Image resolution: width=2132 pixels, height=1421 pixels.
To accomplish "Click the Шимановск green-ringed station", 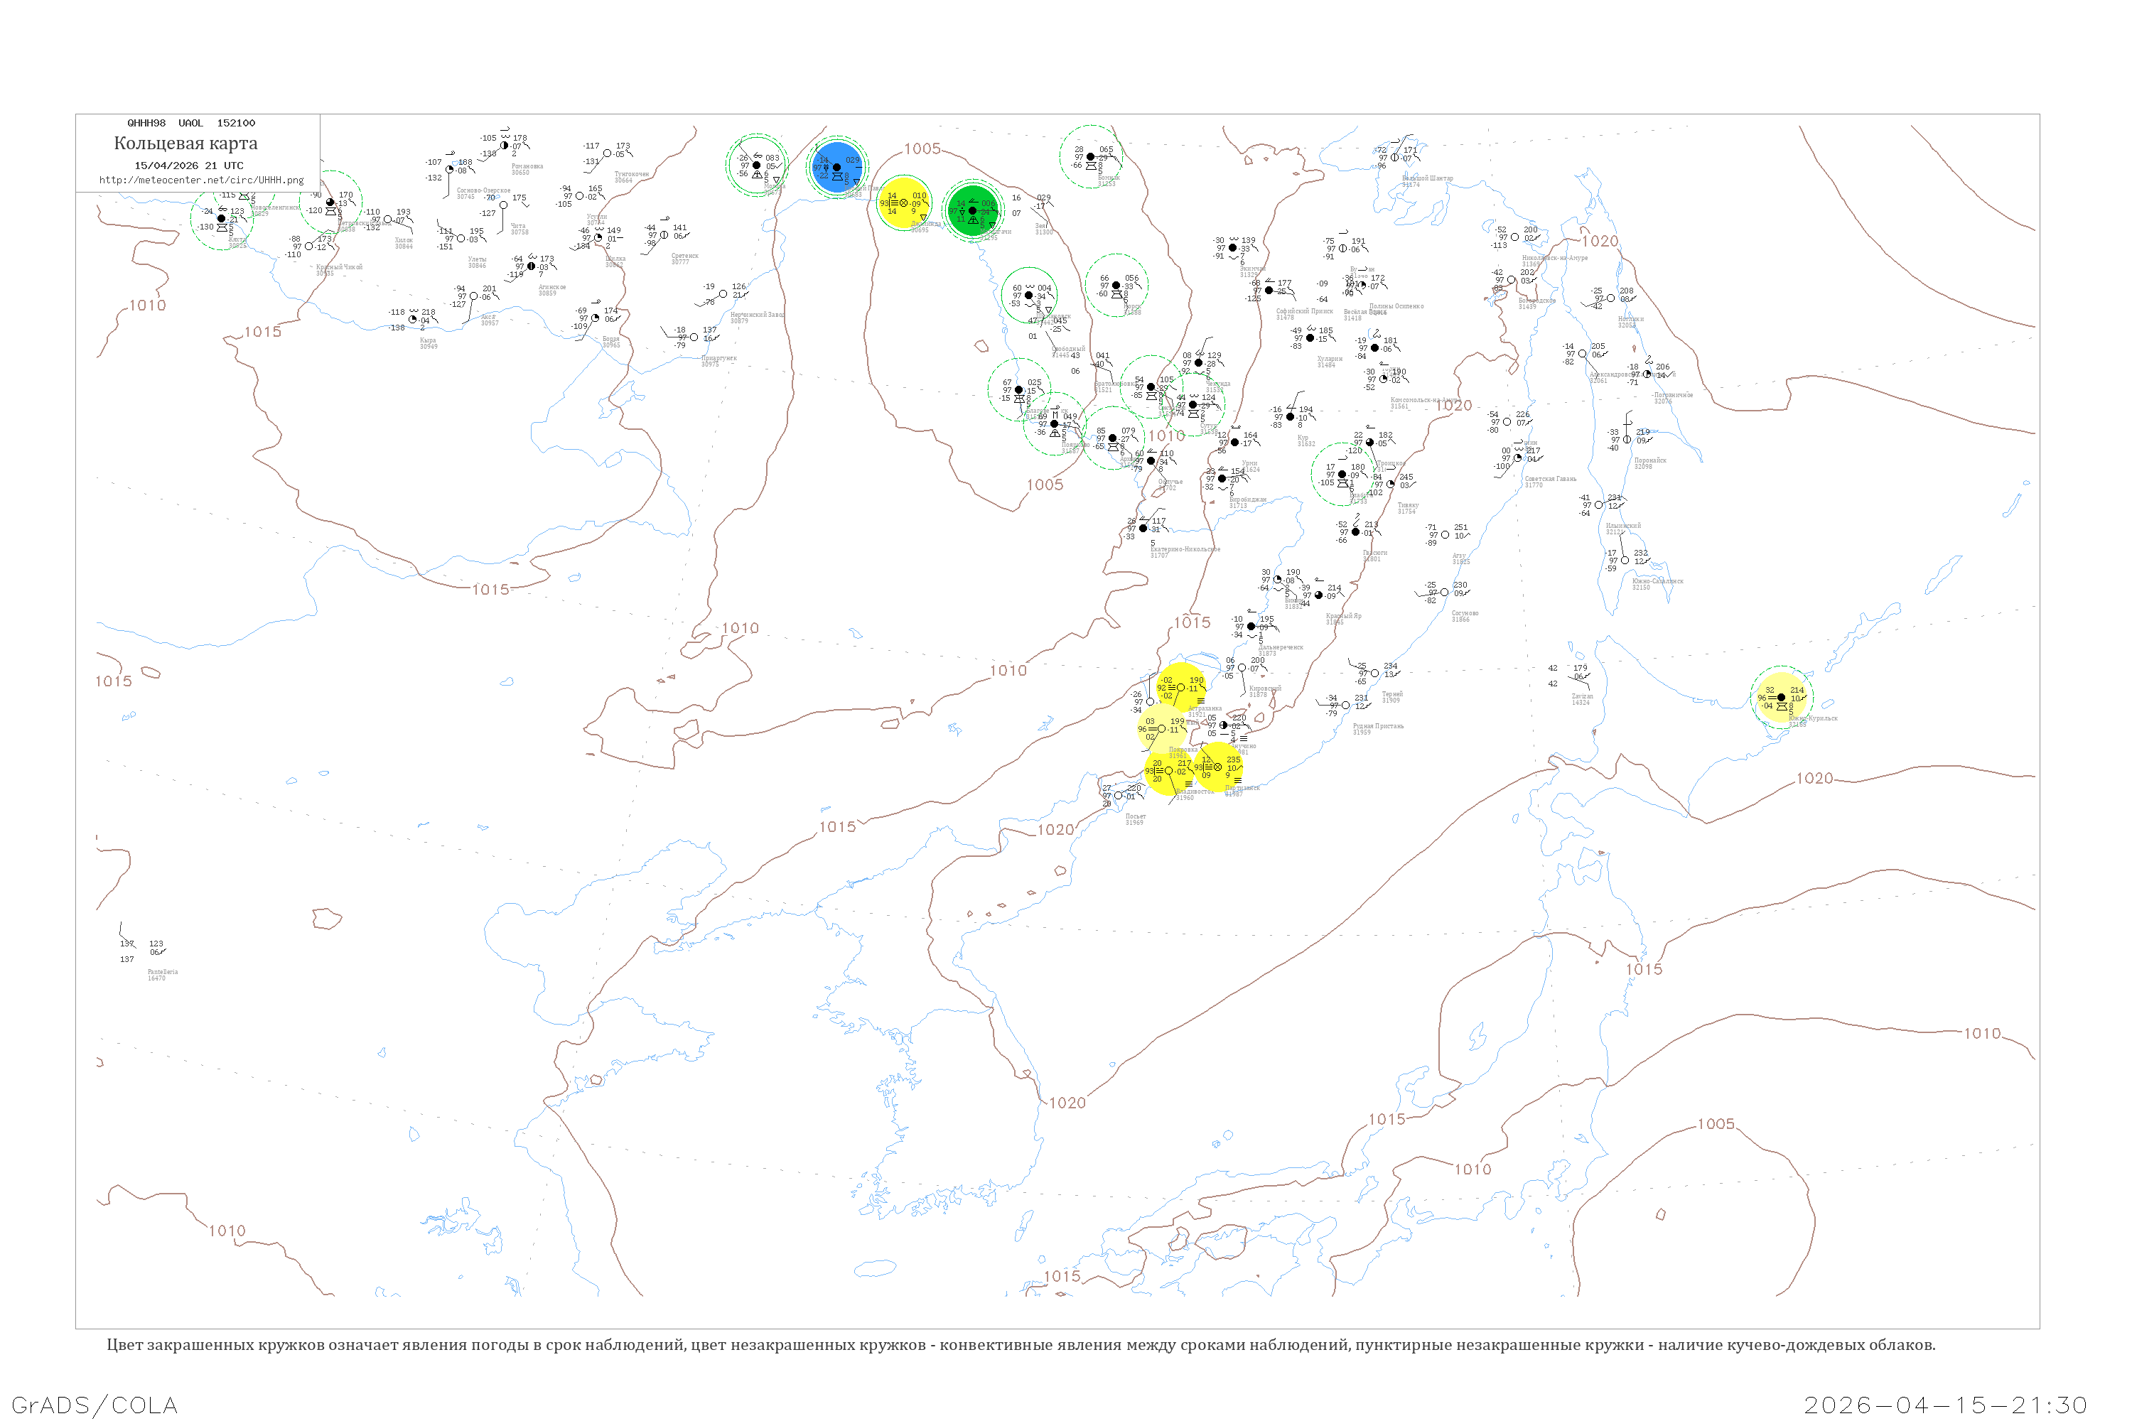I will pyautogui.click(x=1028, y=296).
